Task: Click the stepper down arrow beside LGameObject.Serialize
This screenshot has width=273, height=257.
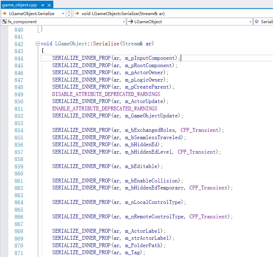Action: pyautogui.click(x=69, y=15)
